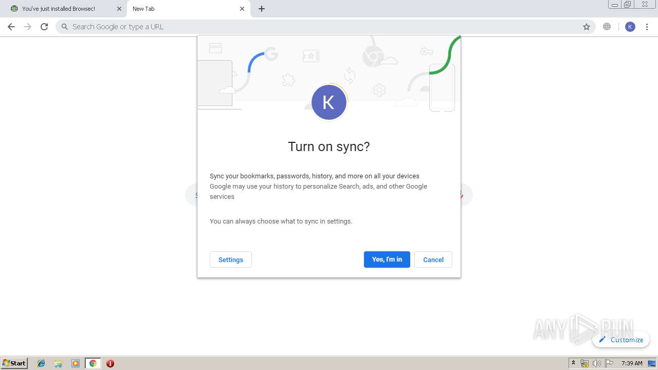The image size is (658, 370).
Task: Select the Chrome taskbar icon
Action: click(93, 363)
